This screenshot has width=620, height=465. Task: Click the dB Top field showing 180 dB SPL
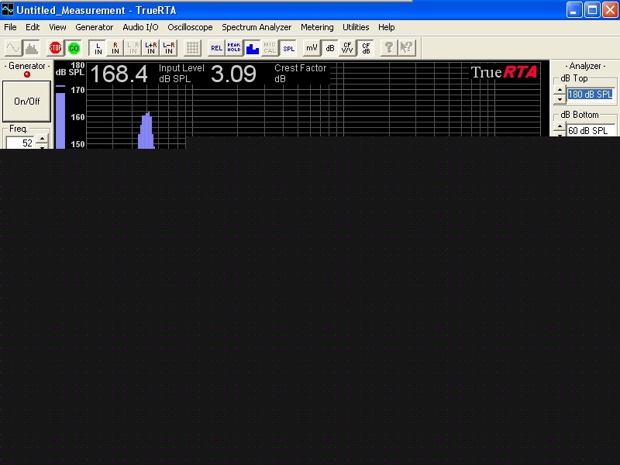click(x=591, y=95)
